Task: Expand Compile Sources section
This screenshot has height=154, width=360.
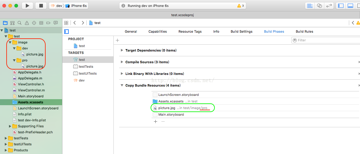Action: [122, 62]
